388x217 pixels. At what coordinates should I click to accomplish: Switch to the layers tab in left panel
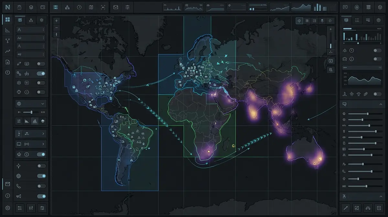click(x=42, y=20)
